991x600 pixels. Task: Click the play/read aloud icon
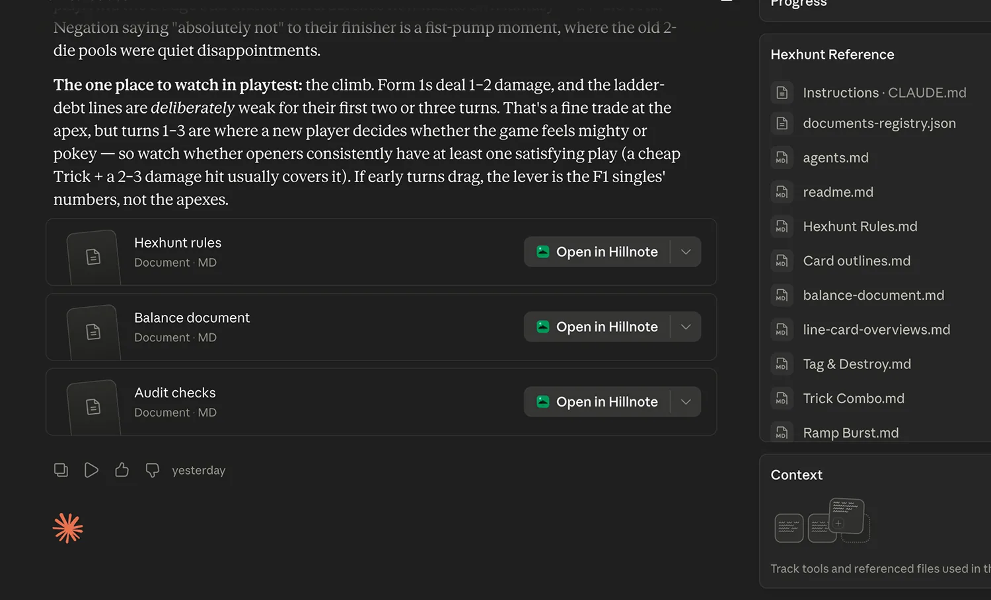click(91, 470)
